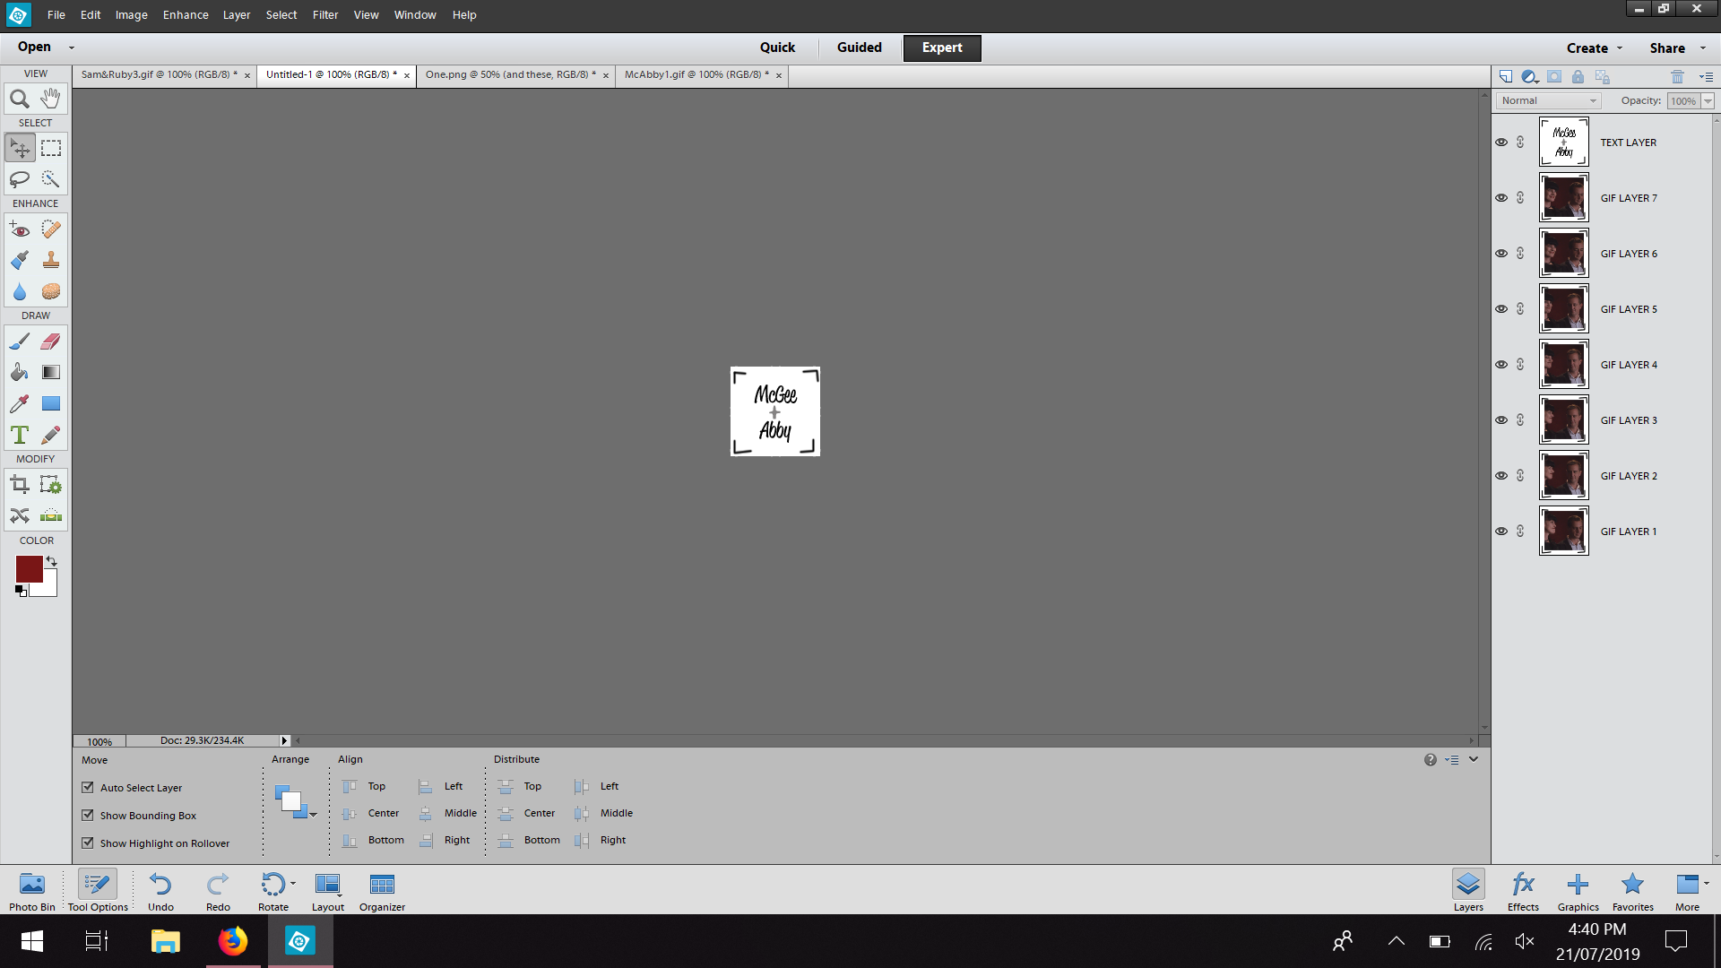Select the Crop tool
Viewport: 1721px width, 968px height.
tap(19, 485)
